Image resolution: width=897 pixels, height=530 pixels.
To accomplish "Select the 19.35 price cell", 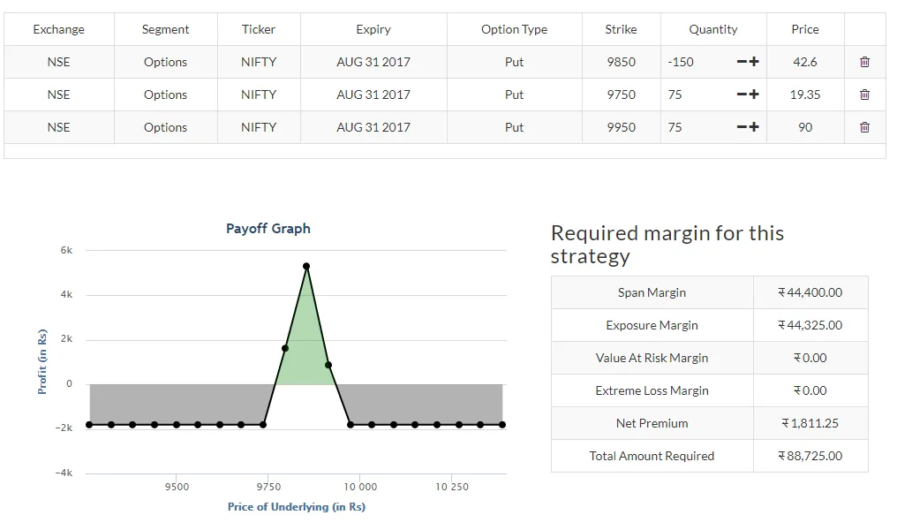I will [804, 95].
